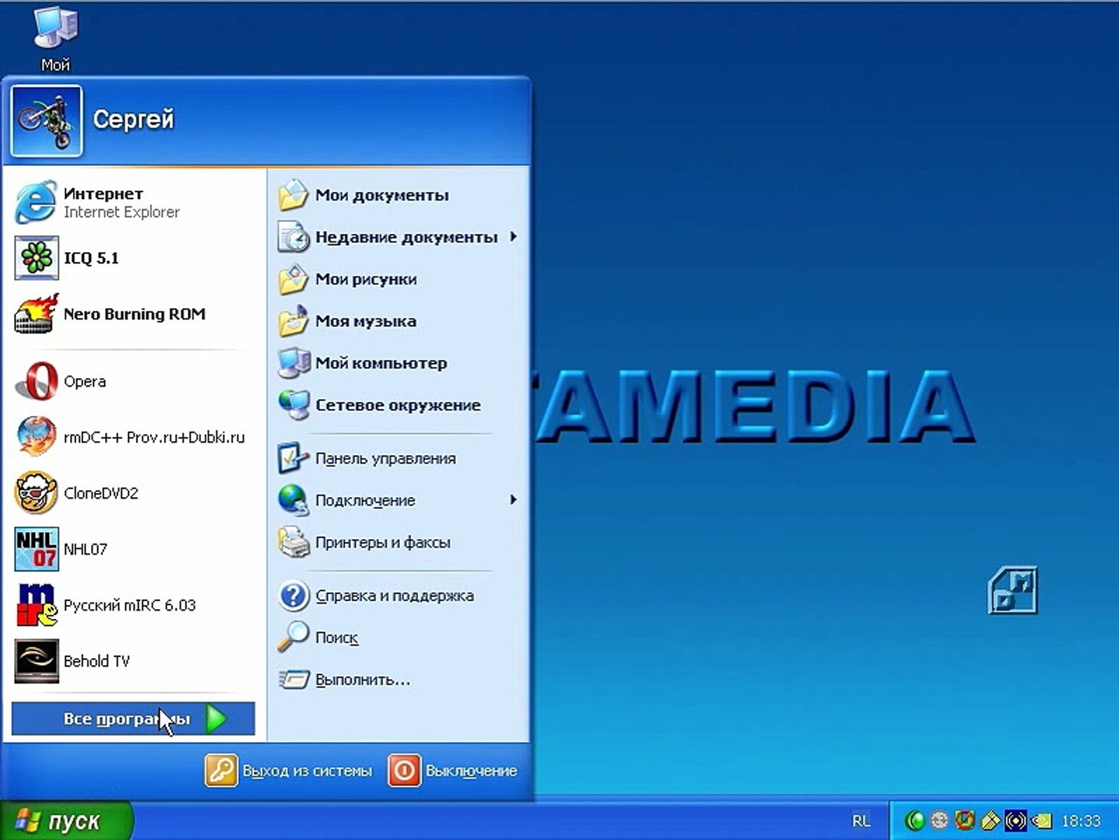Open Сетевое окружение
The height and width of the screenshot is (840, 1119).
coord(398,405)
